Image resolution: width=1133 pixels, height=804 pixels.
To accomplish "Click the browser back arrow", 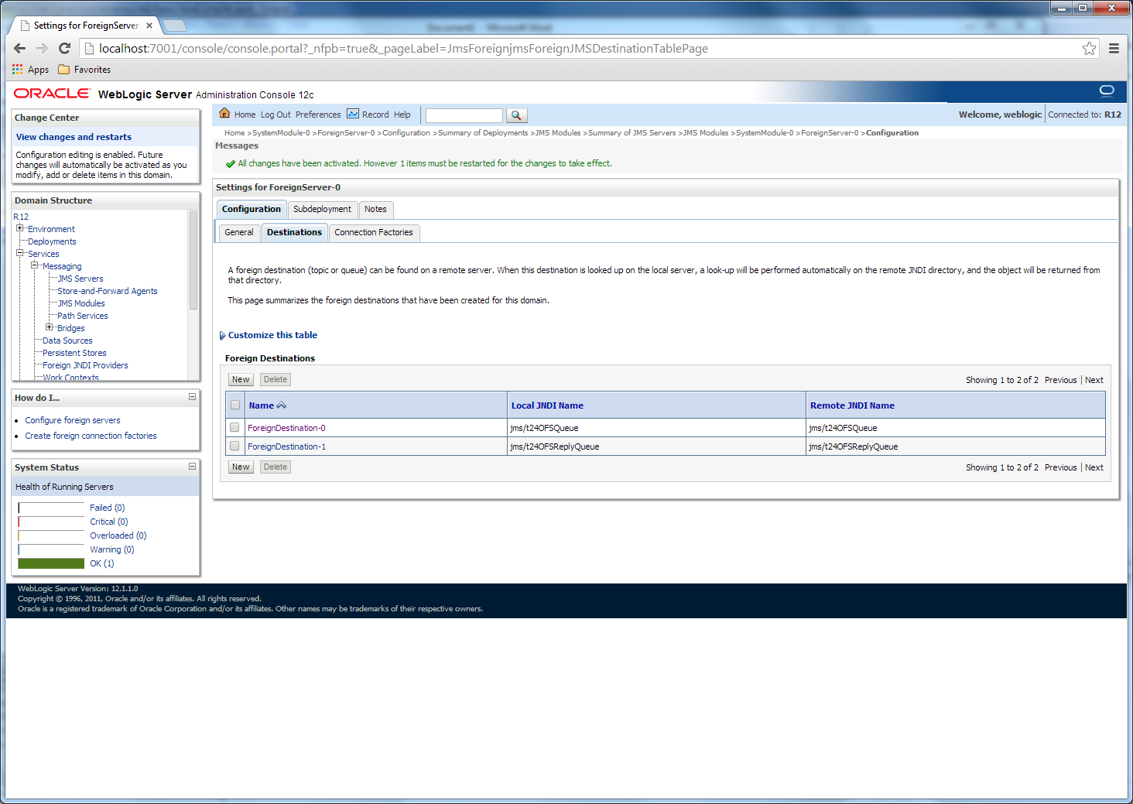I will (x=20, y=49).
